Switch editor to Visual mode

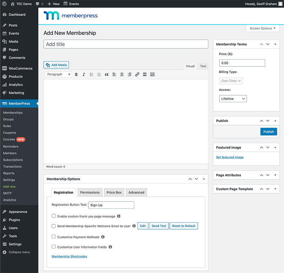coord(190,66)
